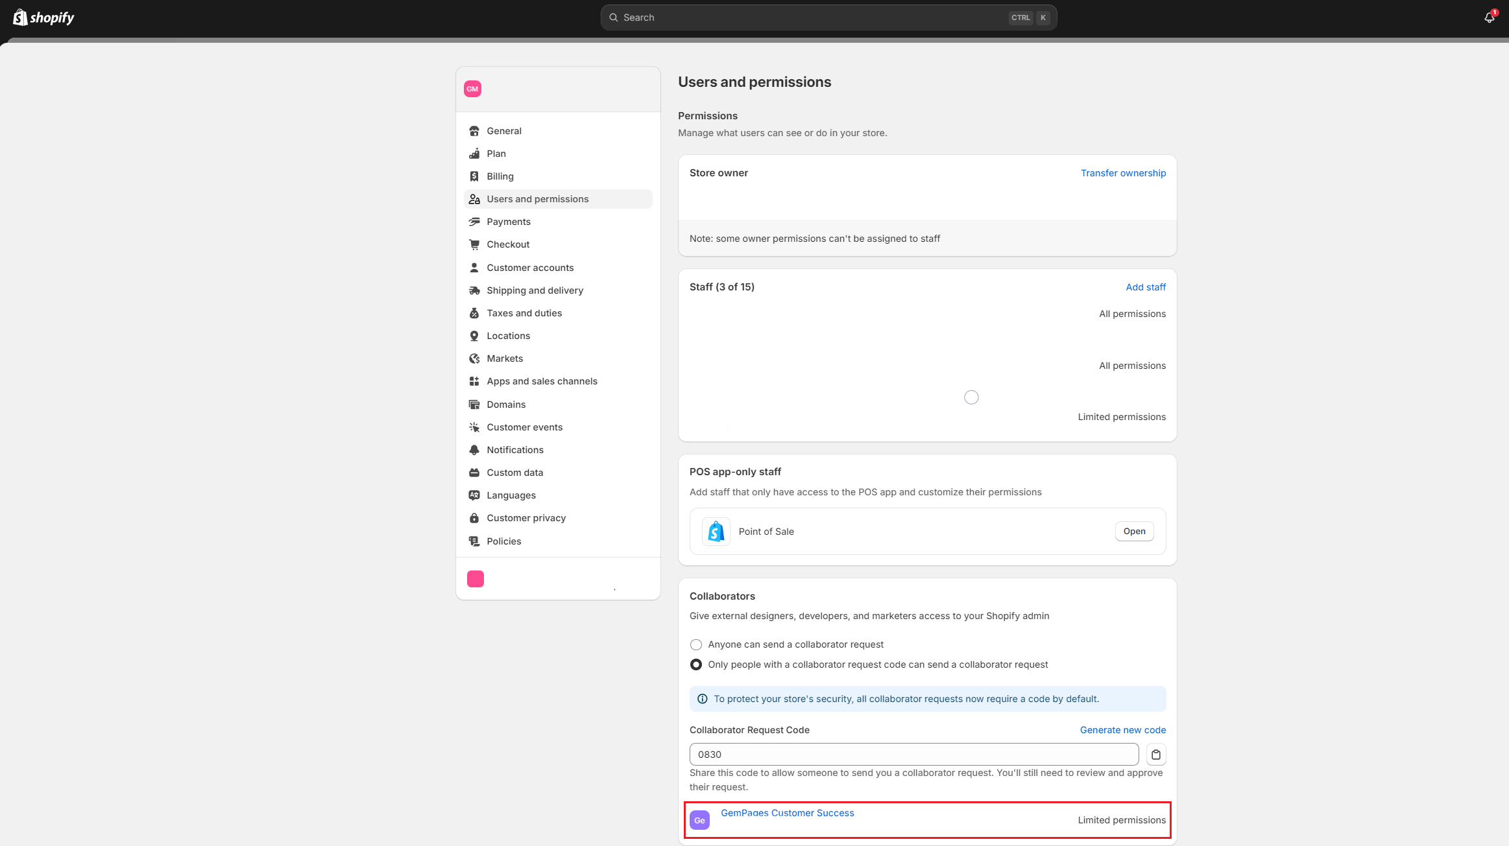Copy the collaborator code with the clipboard icon
Screen dimensions: 1509x846
(x=1155, y=754)
